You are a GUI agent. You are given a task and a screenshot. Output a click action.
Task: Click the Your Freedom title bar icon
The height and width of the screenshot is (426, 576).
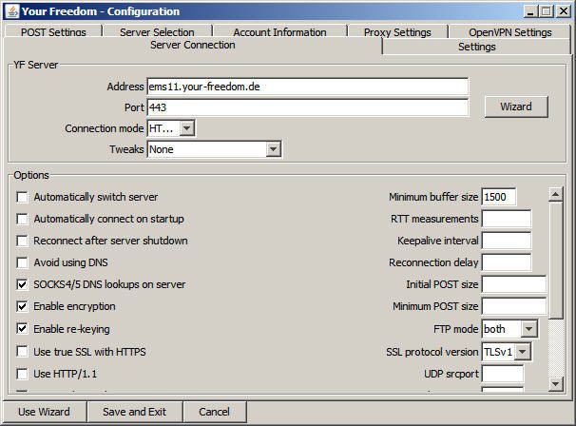tap(11, 11)
